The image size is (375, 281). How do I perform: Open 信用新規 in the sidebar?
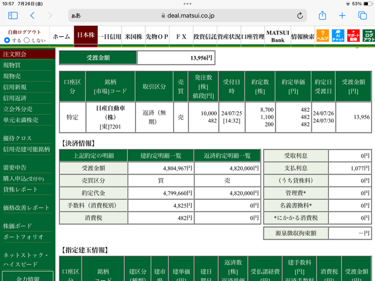pos(15,87)
